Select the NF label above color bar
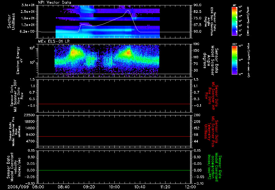 click(x=234, y=6)
